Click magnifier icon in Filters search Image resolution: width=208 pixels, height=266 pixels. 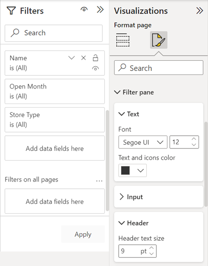pyautogui.click(x=15, y=33)
